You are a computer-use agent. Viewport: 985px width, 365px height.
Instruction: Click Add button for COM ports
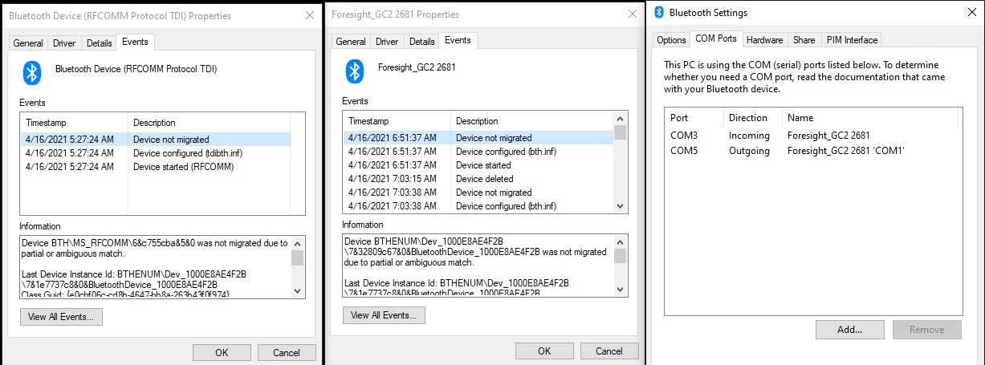point(849,329)
